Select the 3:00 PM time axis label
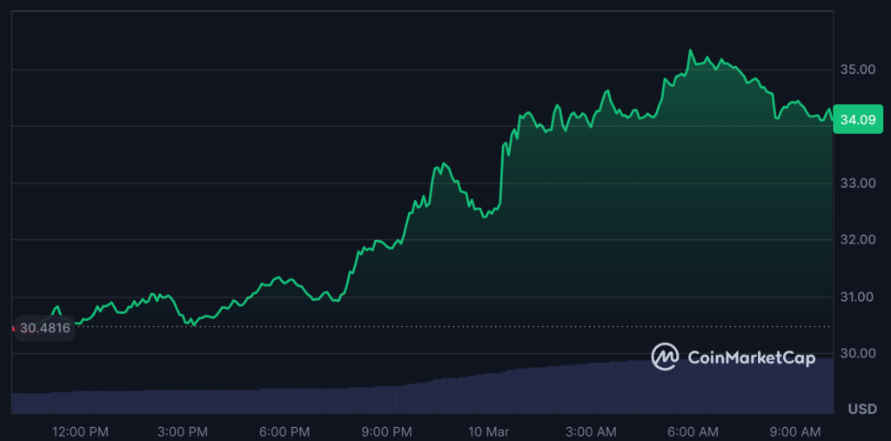This screenshot has height=441, width=891. pos(182,431)
